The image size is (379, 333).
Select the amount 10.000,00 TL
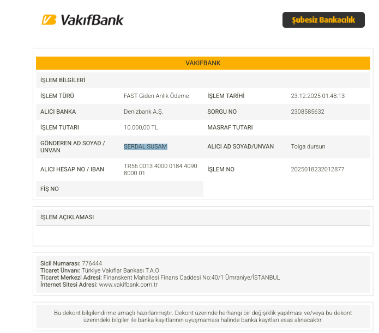[141, 127]
